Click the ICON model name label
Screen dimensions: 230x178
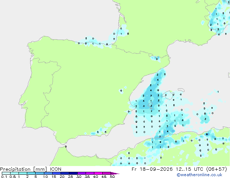pyautogui.click(x=56, y=169)
